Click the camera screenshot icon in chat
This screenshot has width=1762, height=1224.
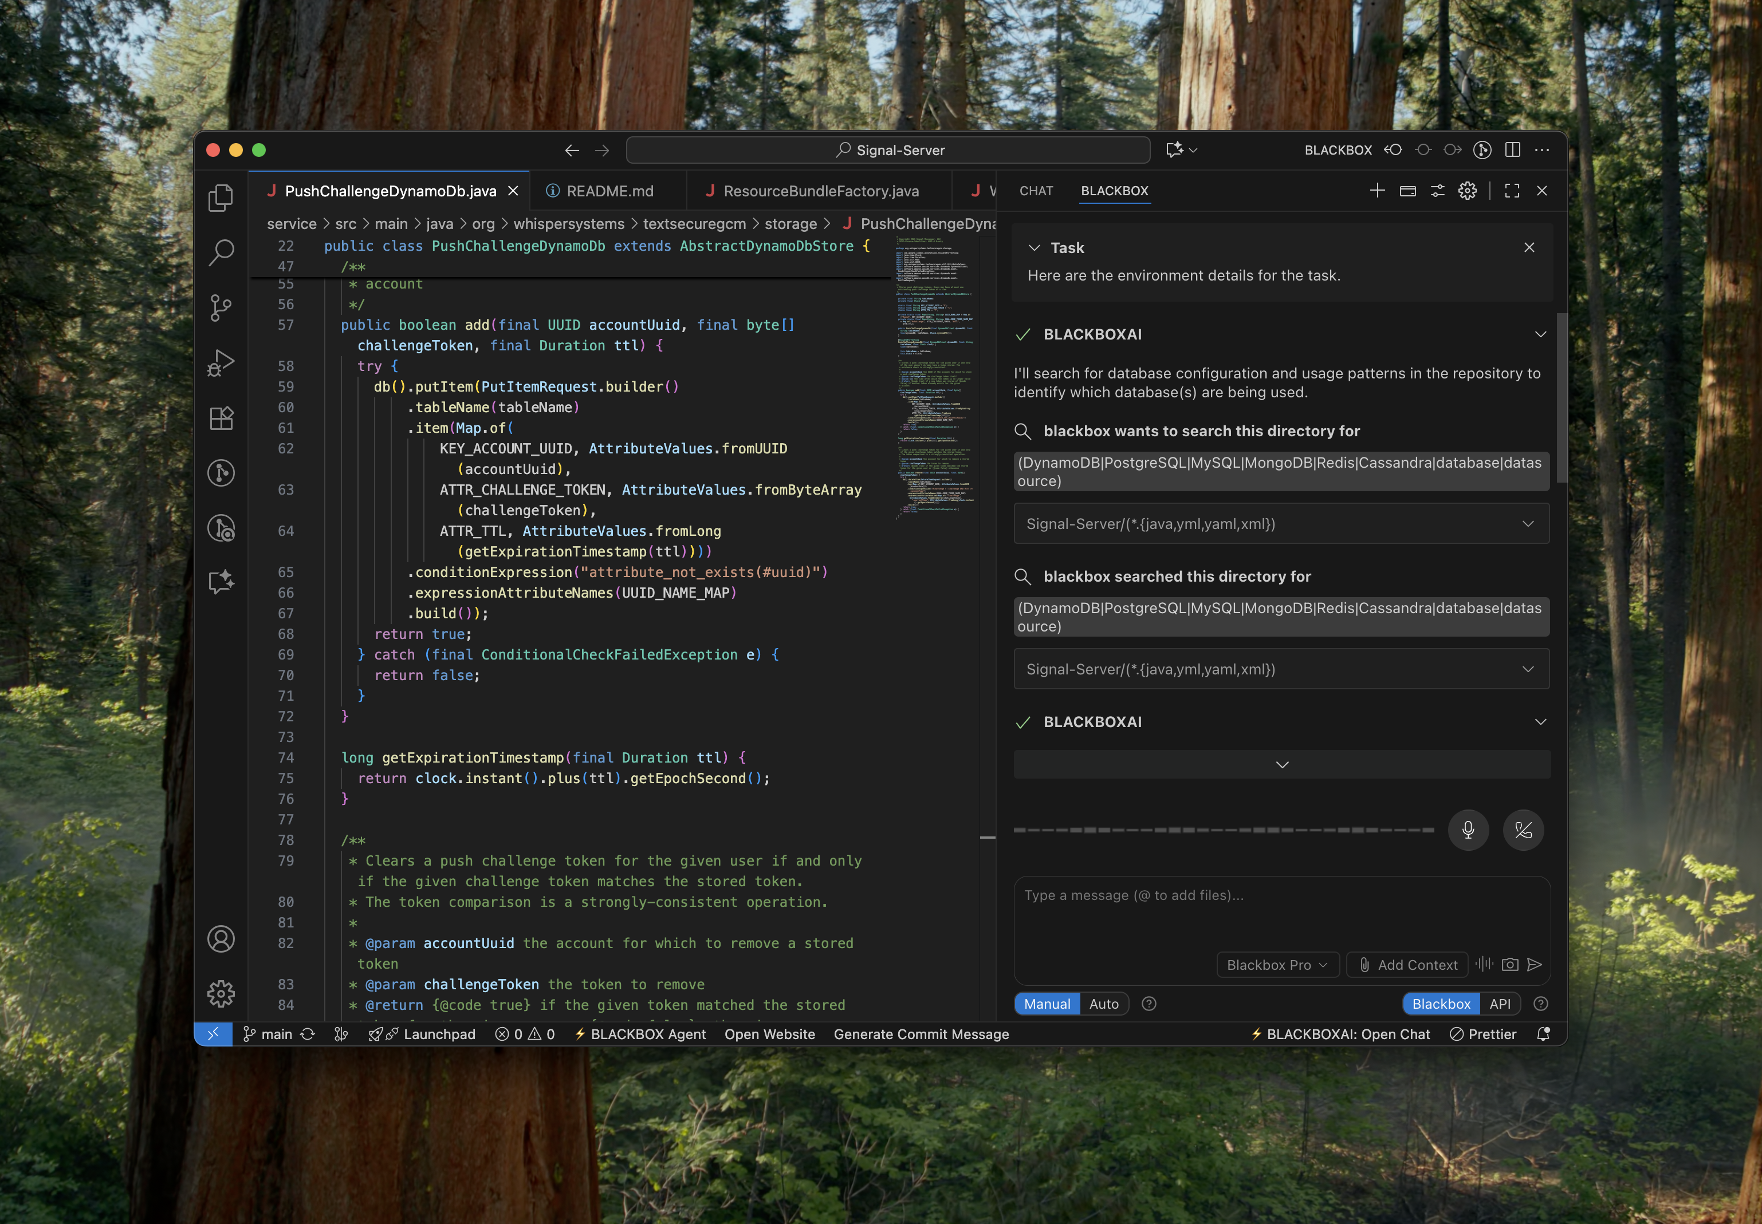(x=1509, y=965)
